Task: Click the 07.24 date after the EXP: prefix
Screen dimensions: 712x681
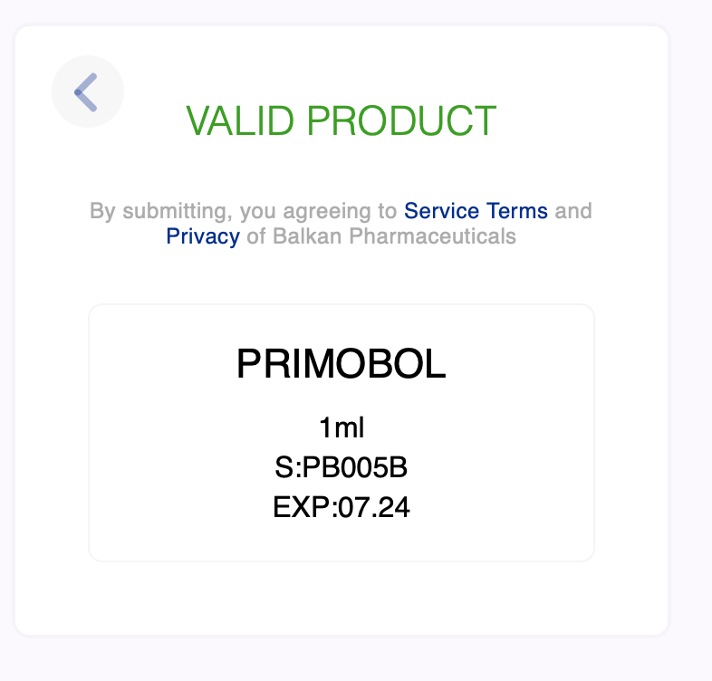Action: (x=373, y=507)
